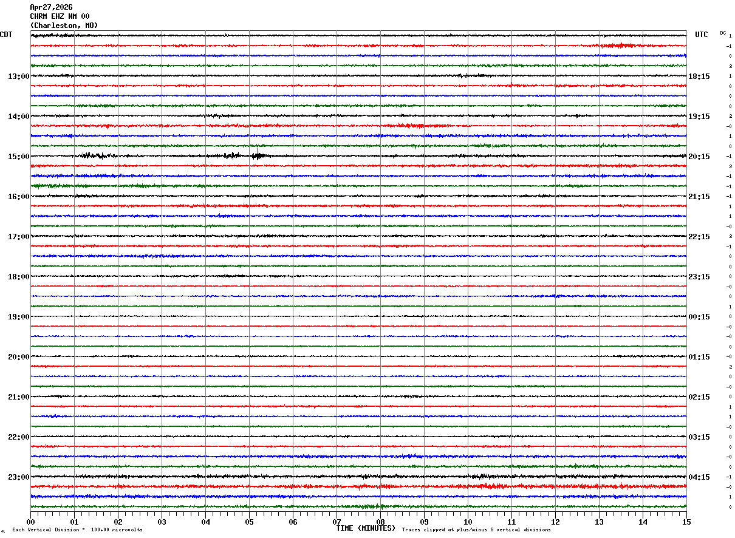Click the vertical division microvolts scale note
The width and height of the screenshot is (735, 538).
pos(77,529)
